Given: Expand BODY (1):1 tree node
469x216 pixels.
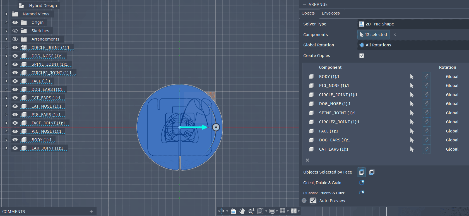Looking at the screenshot, I should tap(6, 140).
